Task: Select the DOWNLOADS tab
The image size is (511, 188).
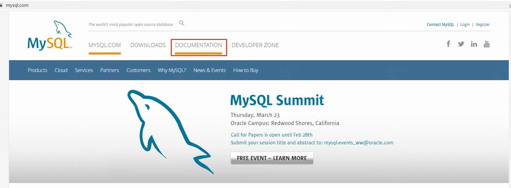Action: click(x=148, y=45)
